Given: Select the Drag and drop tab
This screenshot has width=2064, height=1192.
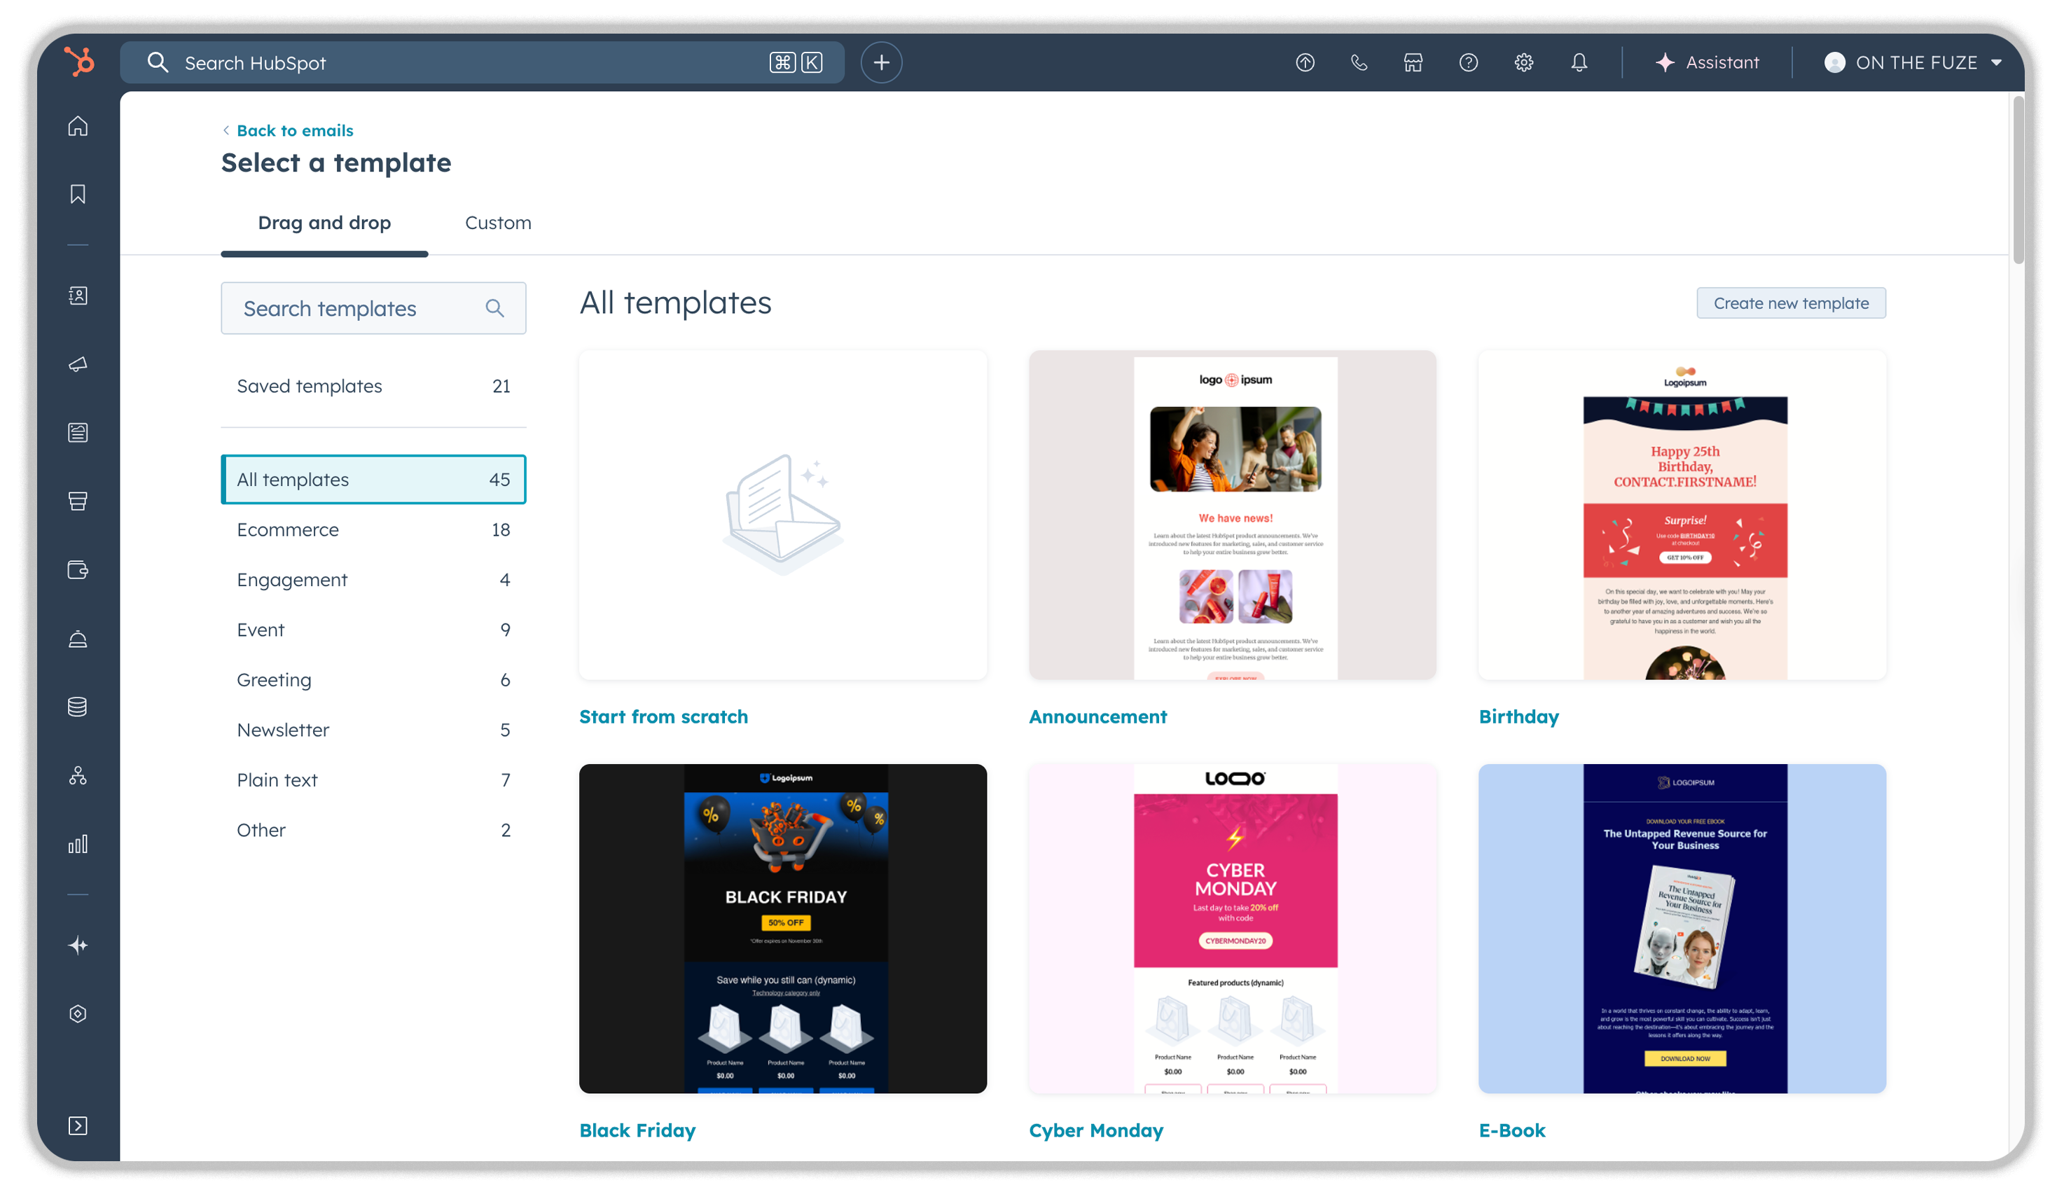Looking at the screenshot, I should [324, 223].
